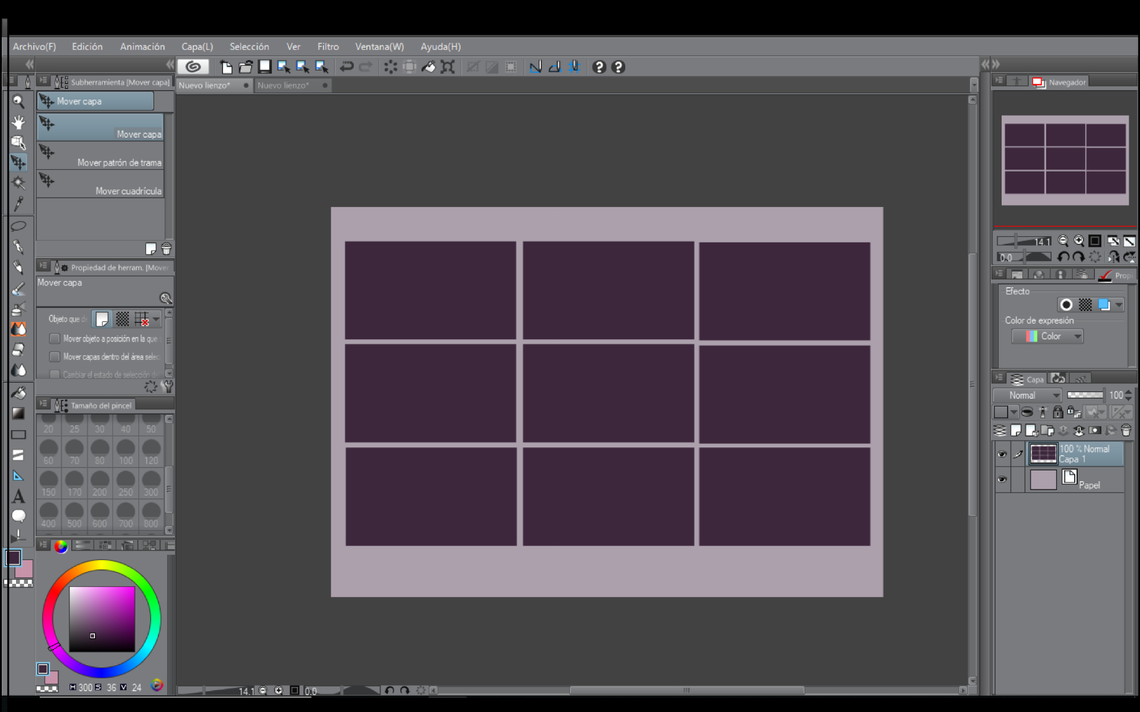
Task: Select brush size 300
Action: [151, 484]
